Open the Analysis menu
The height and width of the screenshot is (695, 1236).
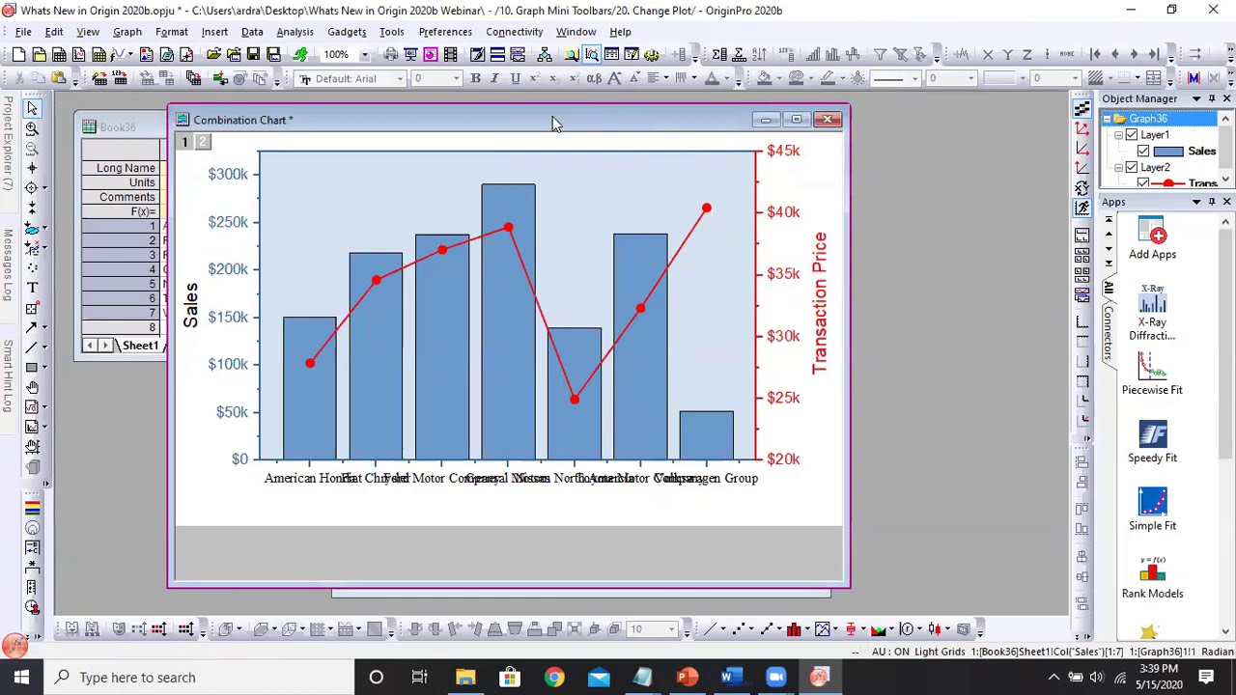point(295,32)
